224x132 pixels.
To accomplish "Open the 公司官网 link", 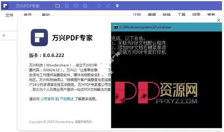I will [x=47, y=99].
